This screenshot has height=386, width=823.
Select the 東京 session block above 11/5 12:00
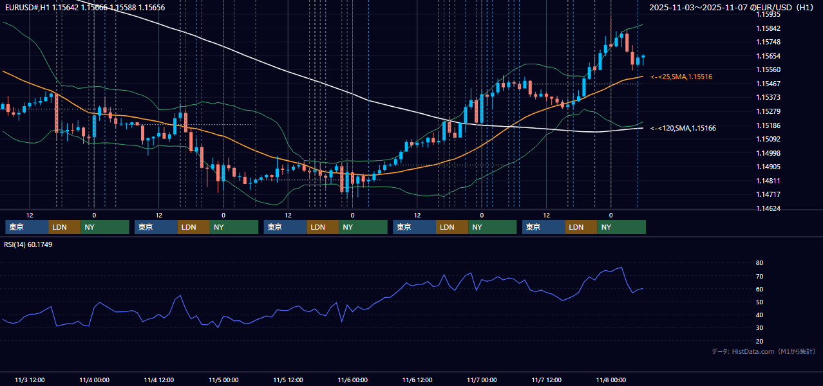285,227
